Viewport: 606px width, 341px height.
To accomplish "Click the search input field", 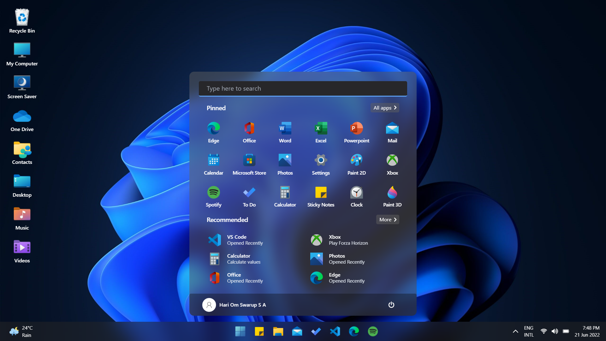I will tap(303, 88).
